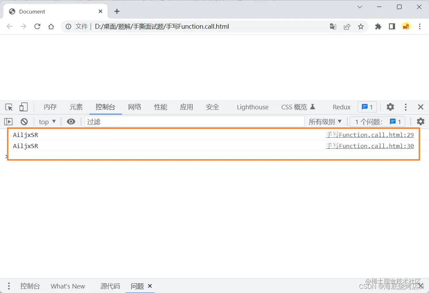The width and height of the screenshot is (429, 293).
Task: Open the 源代码 drawer tab
Action: (110, 286)
